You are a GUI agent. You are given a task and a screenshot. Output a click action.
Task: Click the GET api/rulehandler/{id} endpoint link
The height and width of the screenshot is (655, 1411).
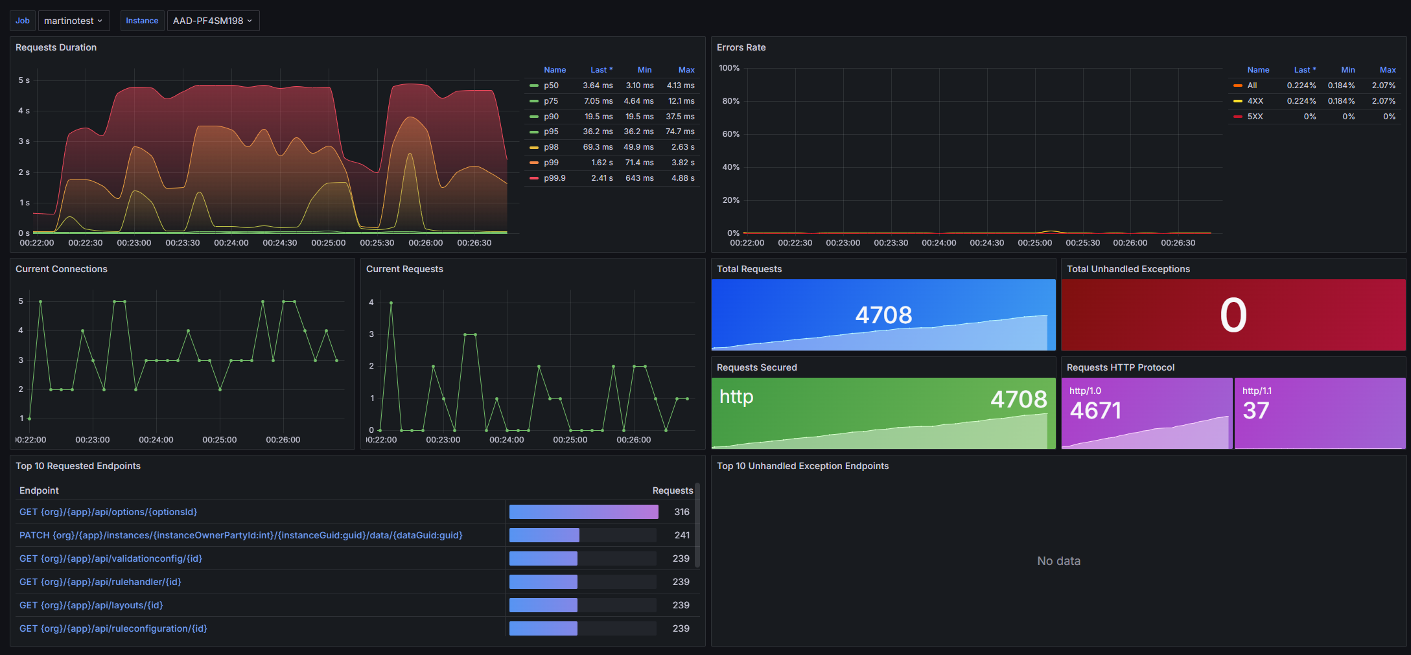100,582
